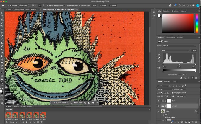
Task: Open the Preset dropdown showing Default
Action: tap(179, 46)
